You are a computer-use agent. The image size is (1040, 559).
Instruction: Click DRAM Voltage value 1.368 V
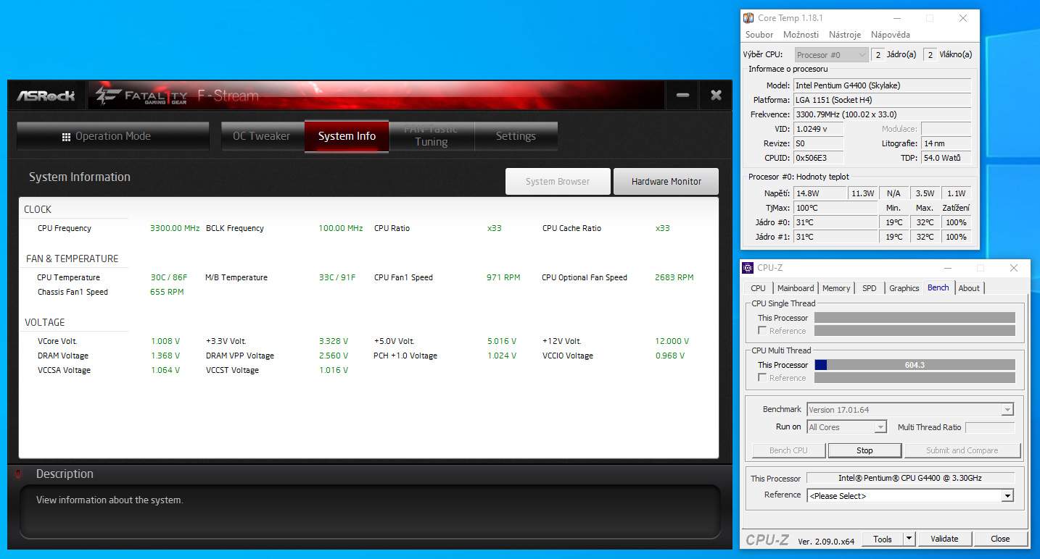click(165, 356)
